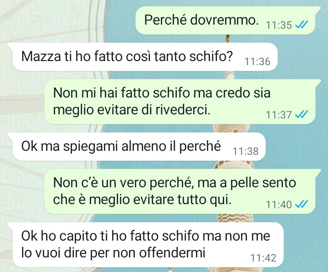
Task: Tap the line 'lo vuoi dire per non offendermi'
Action: pyautogui.click(x=113, y=253)
